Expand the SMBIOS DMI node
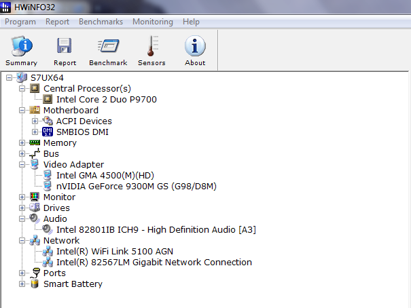Image resolution: width=411 pixels, height=308 pixels. click(35, 132)
